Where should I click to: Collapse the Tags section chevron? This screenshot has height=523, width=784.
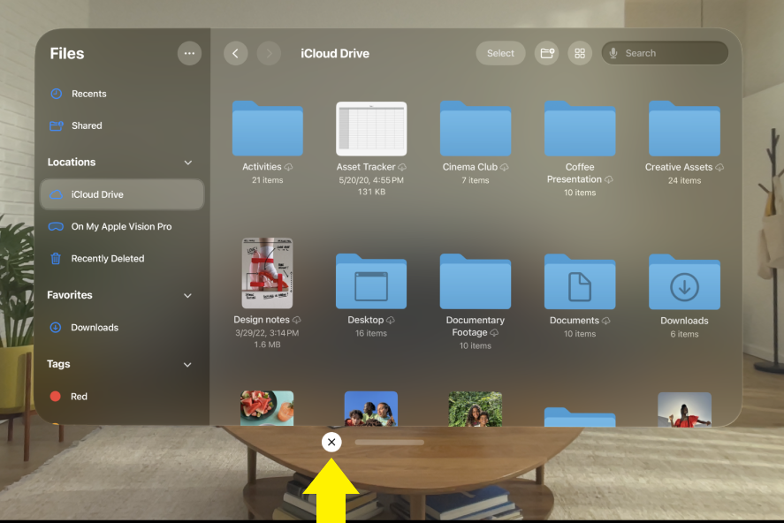(x=187, y=365)
